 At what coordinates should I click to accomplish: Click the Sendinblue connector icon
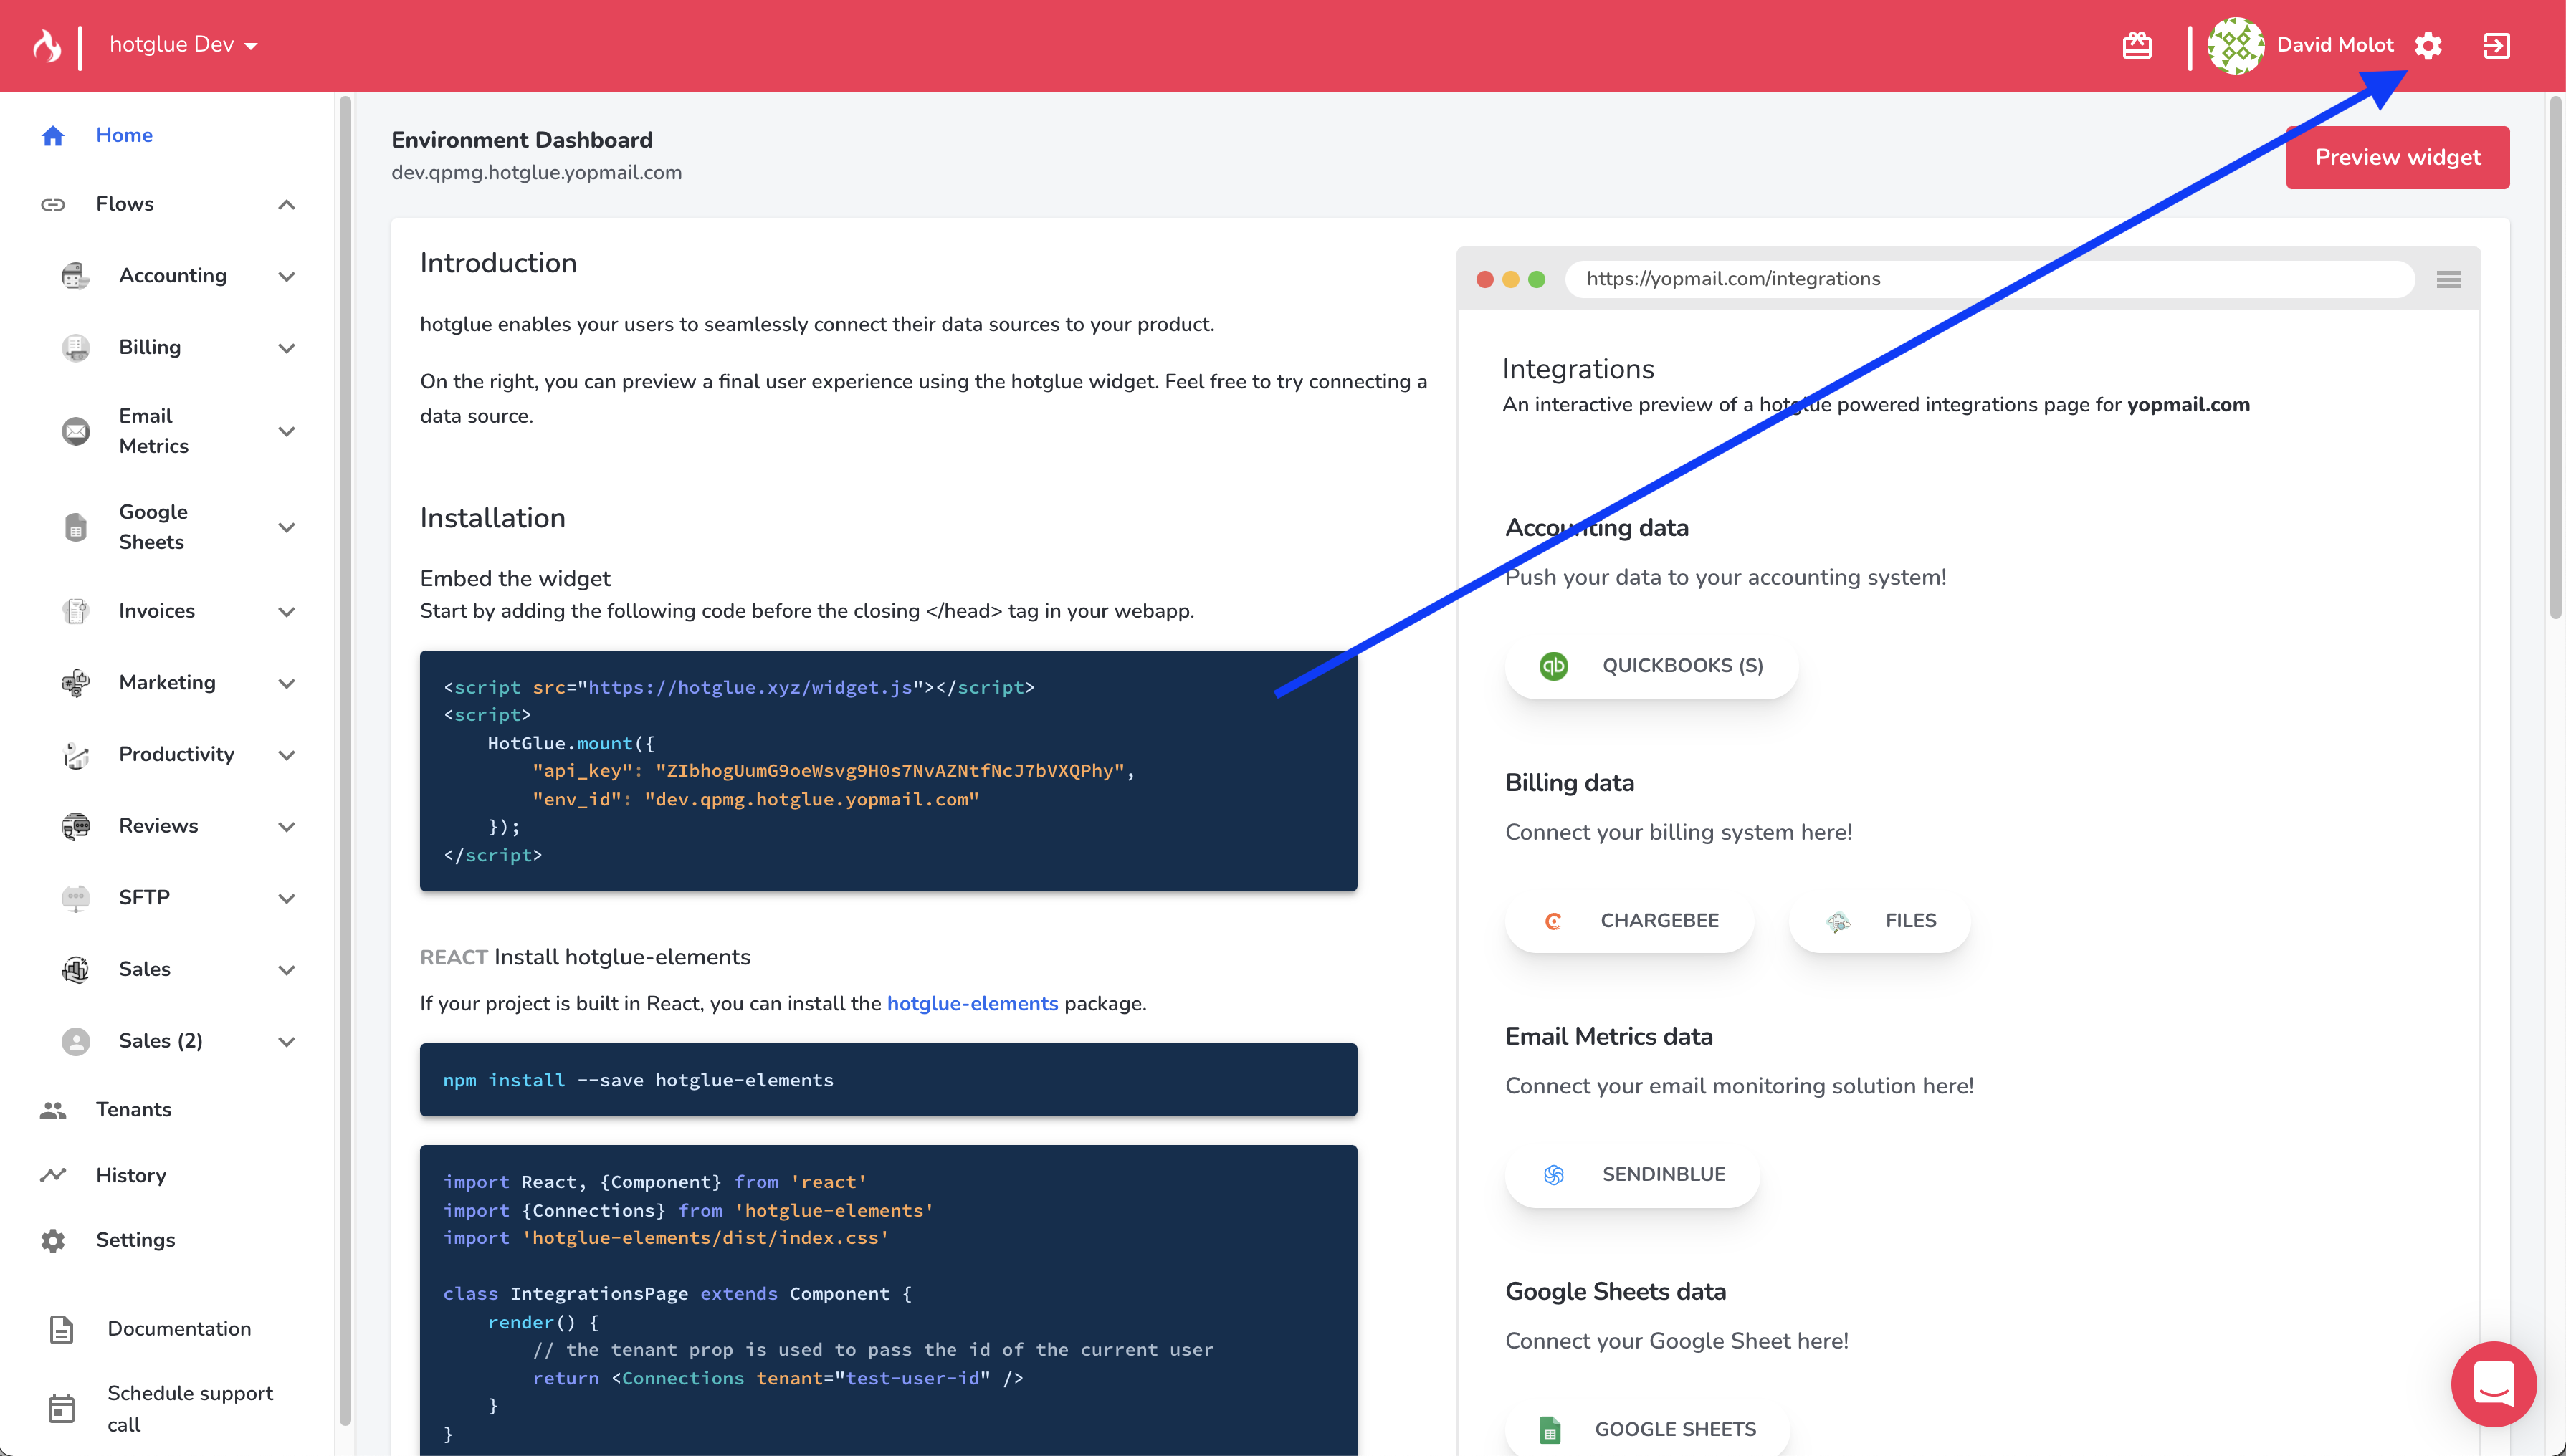pos(1553,1175)
